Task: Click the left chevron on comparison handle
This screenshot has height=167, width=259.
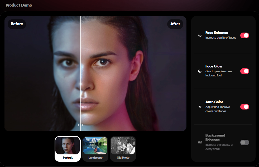Action: pos(78,125)
